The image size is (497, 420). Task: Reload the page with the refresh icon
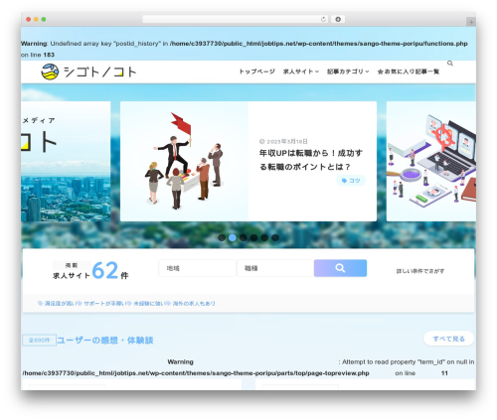click(x=323, y=19)
